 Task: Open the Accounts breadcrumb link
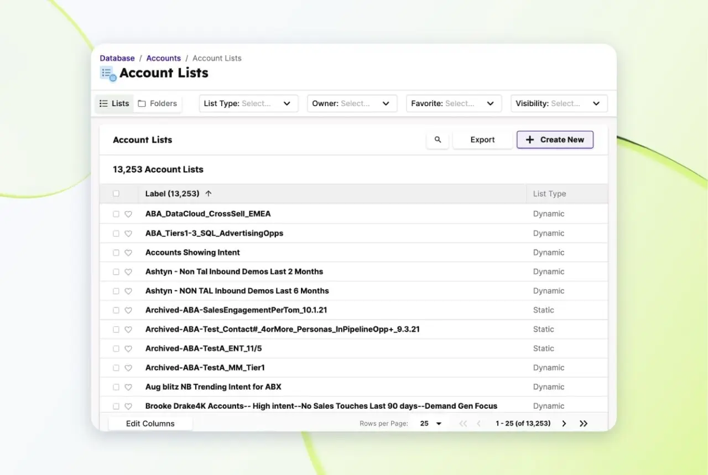pos(163,58)
